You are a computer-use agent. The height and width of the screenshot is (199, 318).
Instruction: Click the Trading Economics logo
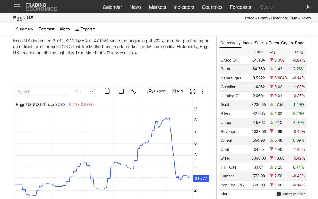(x=41, y=7)
